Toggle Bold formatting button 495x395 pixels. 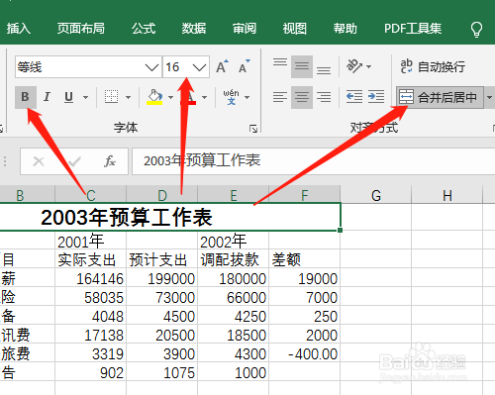click(26, 97)
